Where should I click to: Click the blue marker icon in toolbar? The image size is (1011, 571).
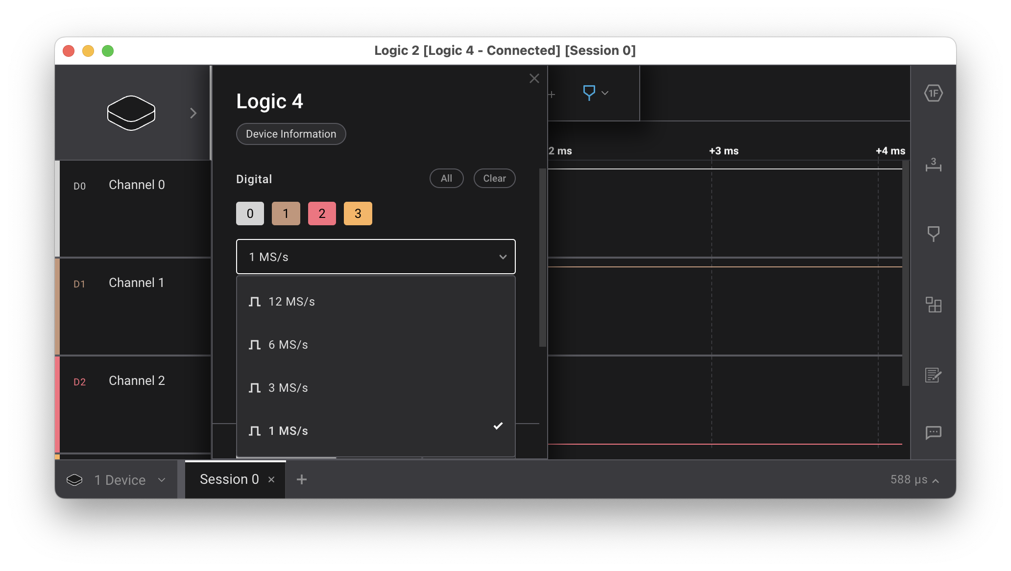(x=589, y=93)
